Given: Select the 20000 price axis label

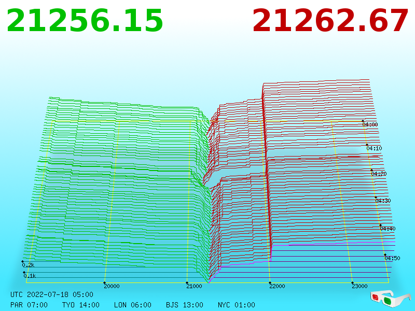Looking at the screenshot, I should click(112, 286).
